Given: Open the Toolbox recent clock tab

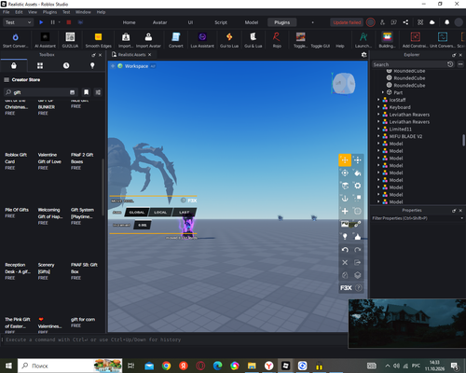Looking at the screenshot, I should (x=66, y=65).
